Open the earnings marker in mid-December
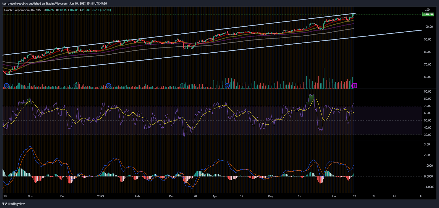Image resolution: width=439 pixels, height=208 pixels. (x=76, y=86)
